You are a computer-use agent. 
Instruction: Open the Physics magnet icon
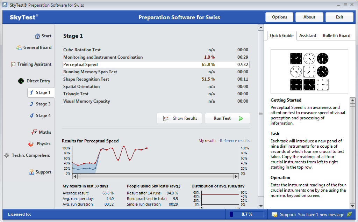tap(31, 144)
